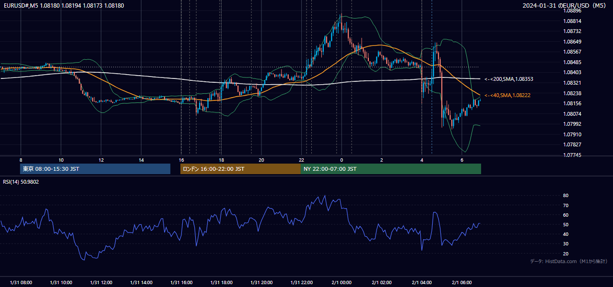
Task: Click price axis value 1.07745
Action: click(x=572, y=155)
